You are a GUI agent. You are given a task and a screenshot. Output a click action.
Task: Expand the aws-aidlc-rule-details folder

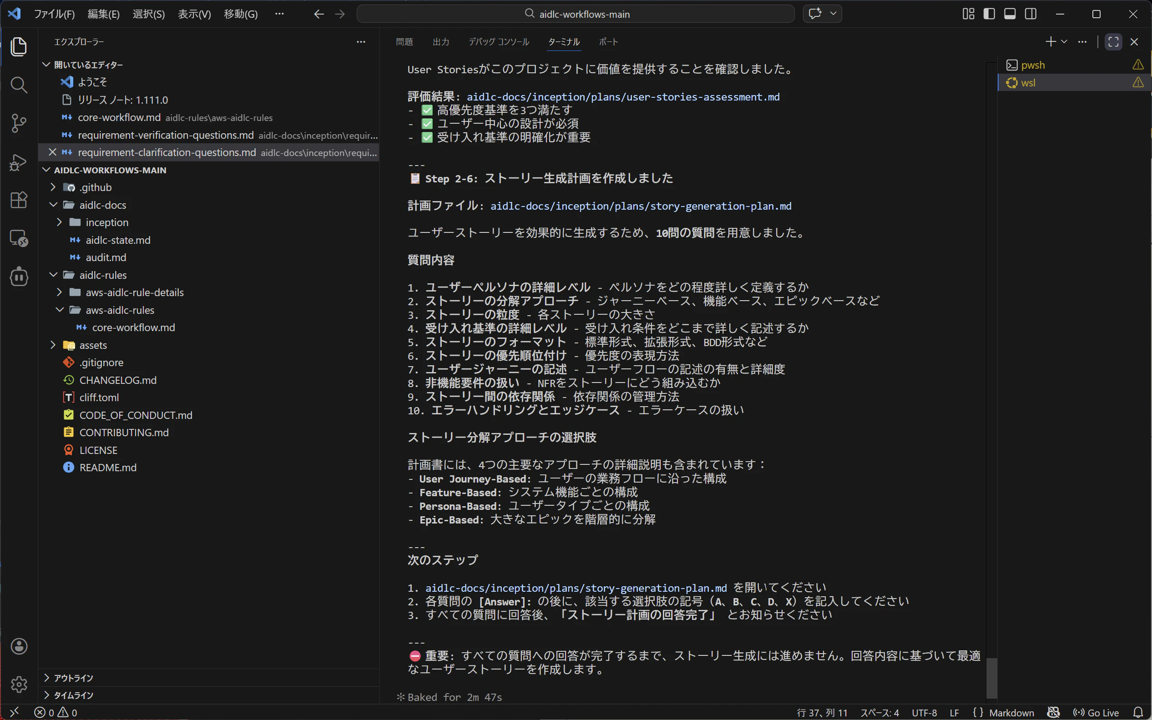coord(60,292)
